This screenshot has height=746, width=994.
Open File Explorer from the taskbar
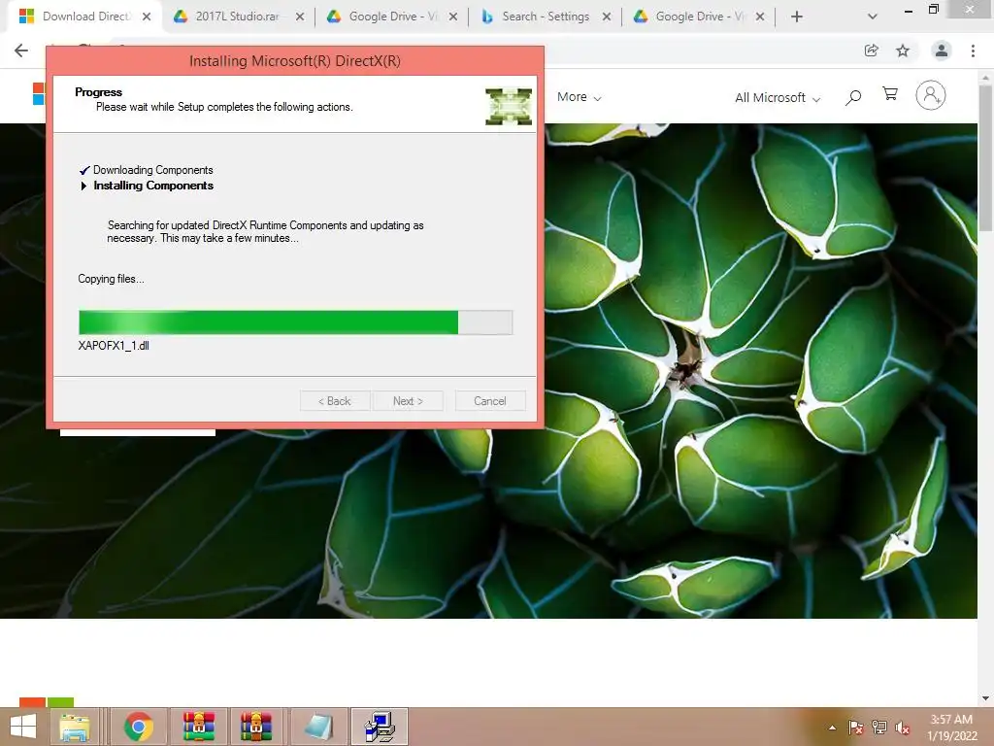click(75, 727)
